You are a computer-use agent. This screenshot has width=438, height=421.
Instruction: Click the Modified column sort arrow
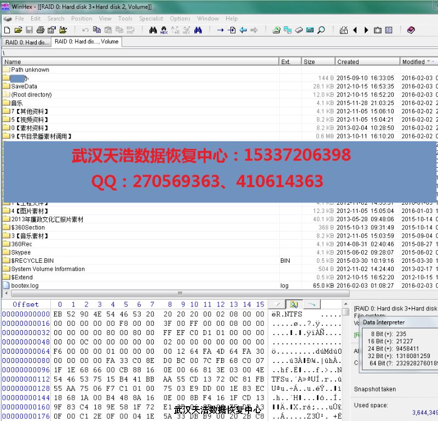pyautogui.click(x=429, y=61)
